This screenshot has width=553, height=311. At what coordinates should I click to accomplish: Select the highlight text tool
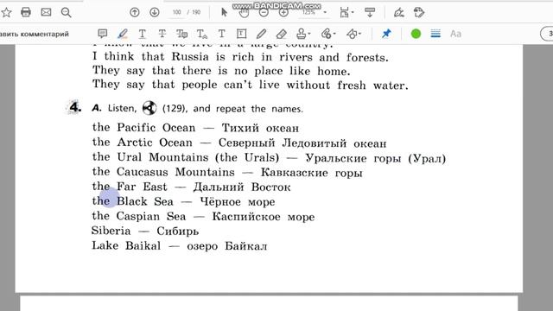tap(123, 34)
